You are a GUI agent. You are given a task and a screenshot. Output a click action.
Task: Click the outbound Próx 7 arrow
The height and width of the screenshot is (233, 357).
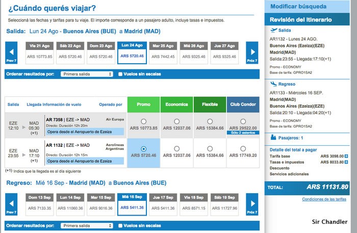click(x=251, y=53)
